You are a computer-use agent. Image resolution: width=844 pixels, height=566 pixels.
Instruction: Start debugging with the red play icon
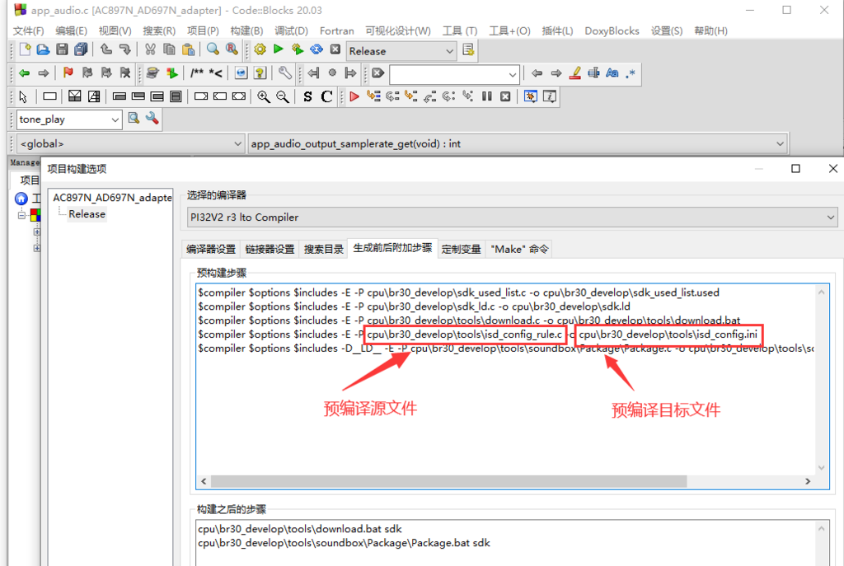pyautogui.click(x=354, y=96)
